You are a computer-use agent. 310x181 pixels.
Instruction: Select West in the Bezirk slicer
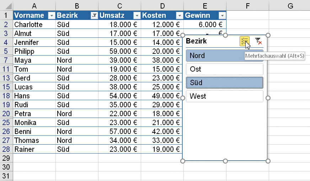click(x=224, y=96)
